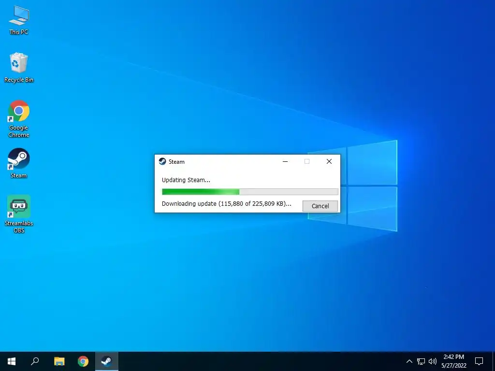The height and width of the screenshot is (371, 495).
Task: Open File Explorer from the taskbar
Action: click(x=59, y=361)
